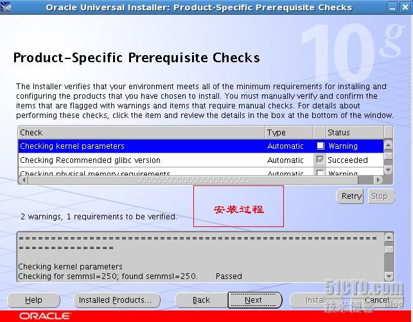Open Installed Products dialog

coord(117,300)
